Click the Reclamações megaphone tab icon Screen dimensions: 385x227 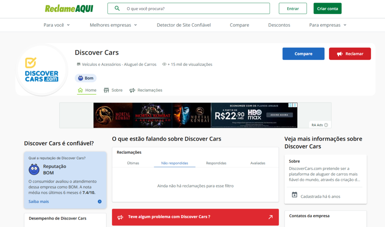(x=132, y=90)
